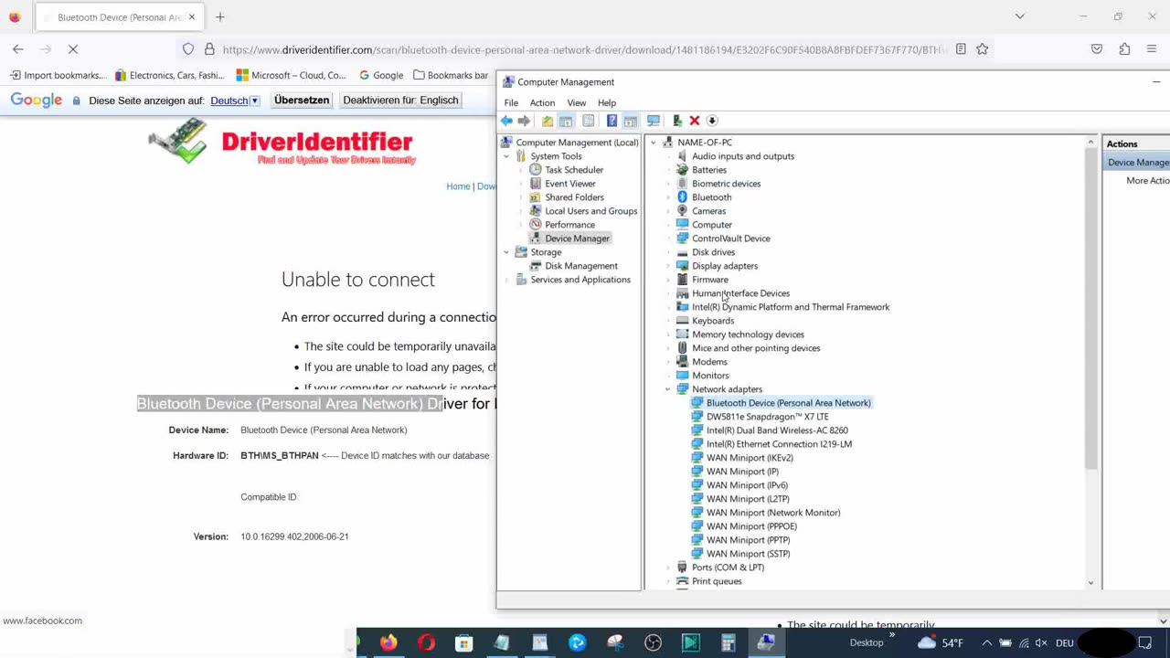
Task: Open the File menu in Computer Management
Action: pos(511,103)
